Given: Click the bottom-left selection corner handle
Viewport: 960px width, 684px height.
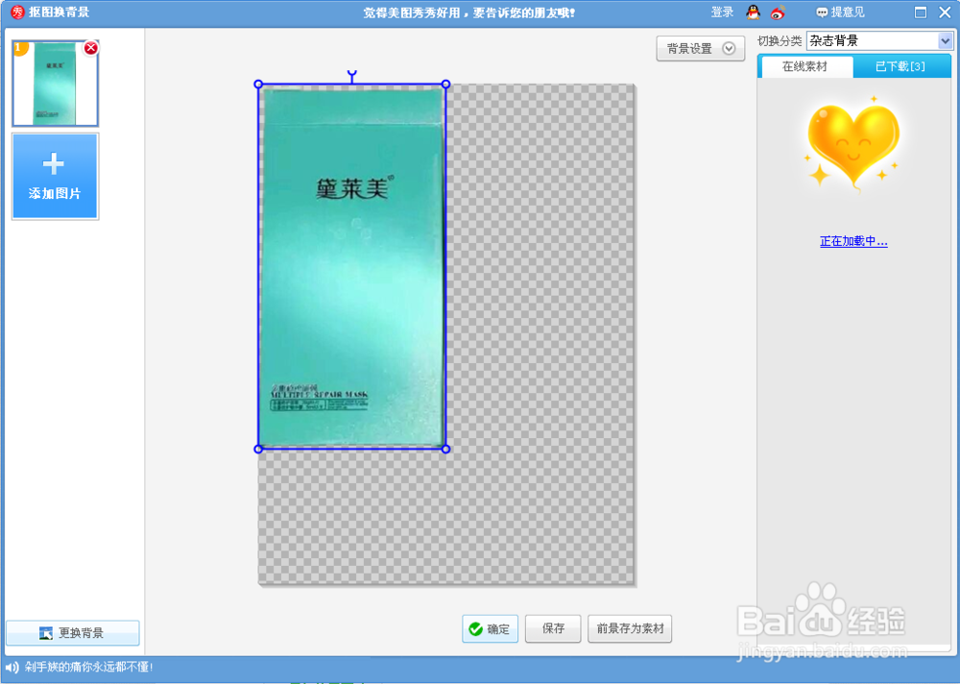Looking at the screenshot, I should [x=258, y=450].
